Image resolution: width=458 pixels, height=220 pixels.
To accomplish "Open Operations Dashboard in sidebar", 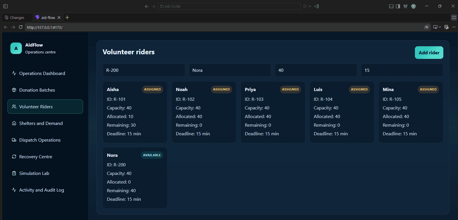I will 45,73.
